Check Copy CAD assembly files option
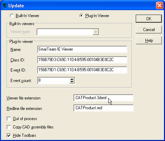Viewport: 165px width, 141px height. pos(9,127)
